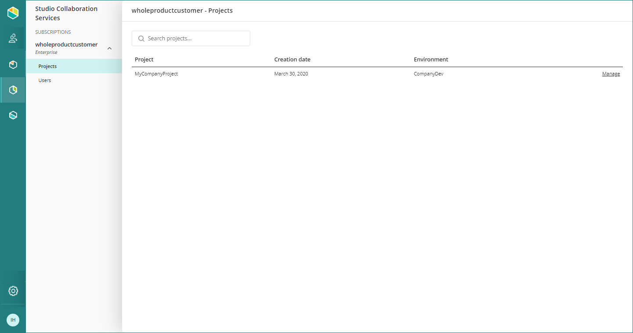Screen dimensions: 633x333
Task: Click the magnifier icon in search box
Action: click(141, 39)
